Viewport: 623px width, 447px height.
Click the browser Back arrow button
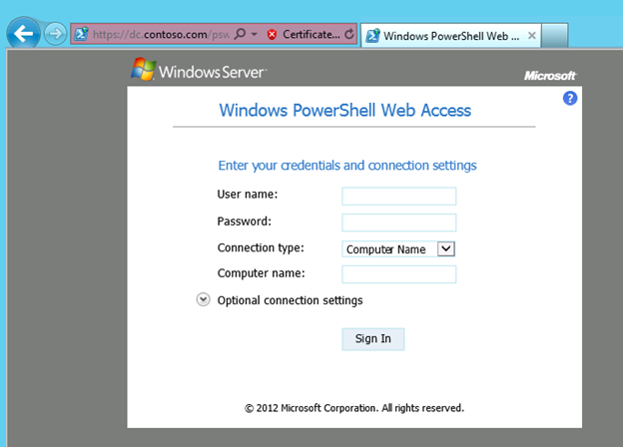coord(23,34)
